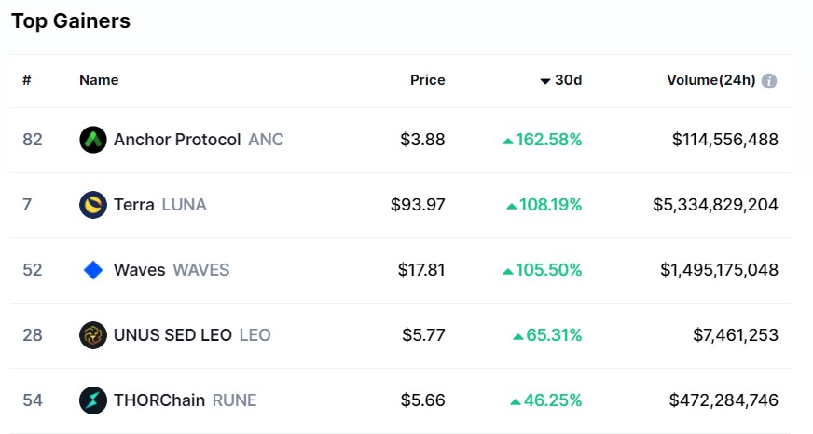813x434 pixels.
Task: Click the Terra LUNA coin logo
Action: (x=93, y=205)
